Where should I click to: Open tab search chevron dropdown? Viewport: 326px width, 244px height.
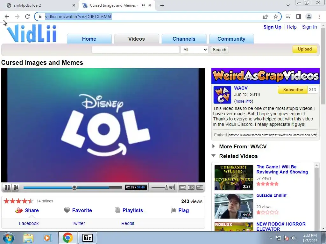(288, 5)
